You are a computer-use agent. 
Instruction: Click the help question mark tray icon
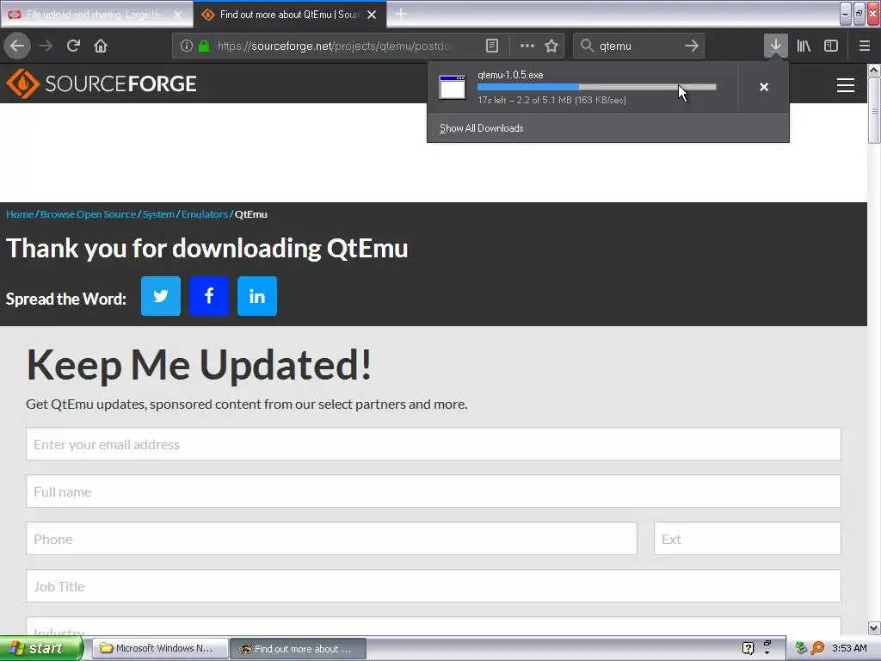[748, 648]
